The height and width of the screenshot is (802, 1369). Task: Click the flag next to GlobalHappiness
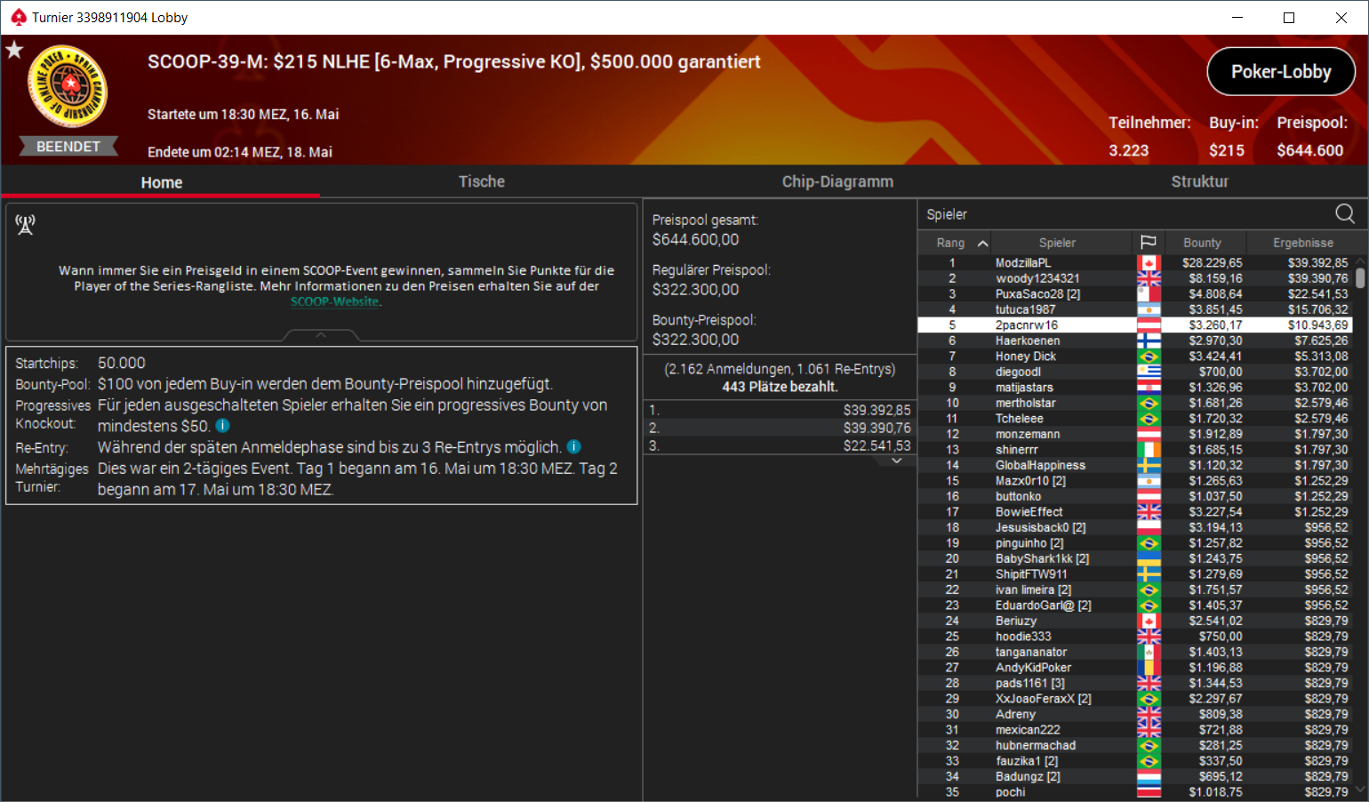click(1149, 465)
